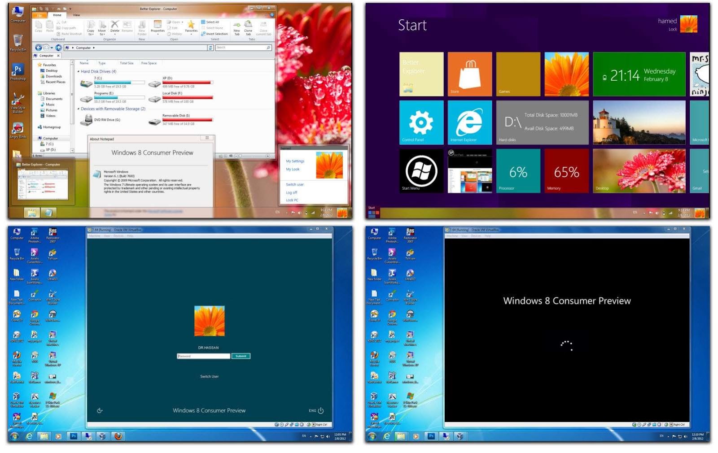
Task: Switch to the View ribbon tab
Action: (x=76, y=15)
